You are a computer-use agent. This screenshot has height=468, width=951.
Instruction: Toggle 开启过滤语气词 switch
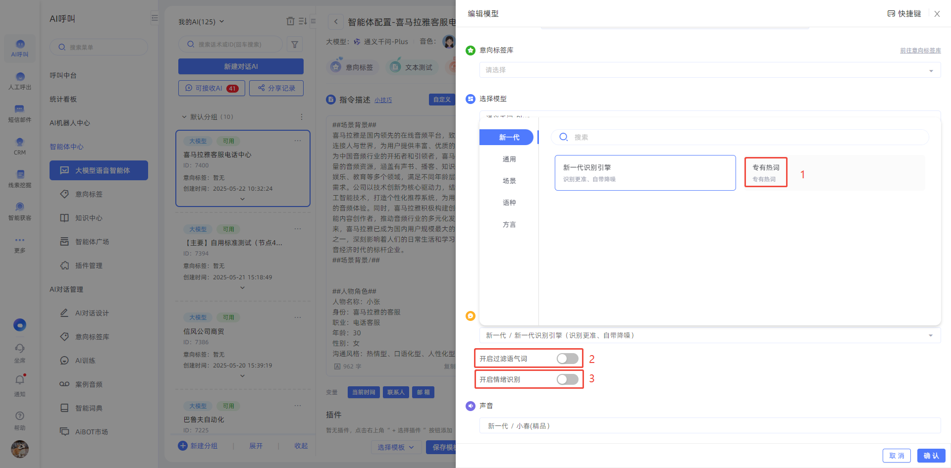568,359
